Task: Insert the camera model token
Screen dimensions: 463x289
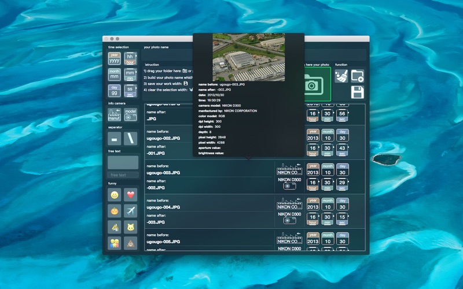Action: pos(131,114)
